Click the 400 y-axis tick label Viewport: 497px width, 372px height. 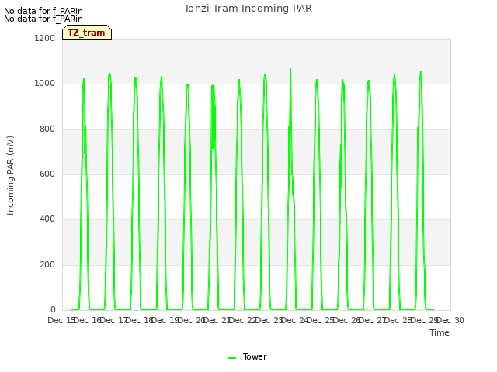(47, 219)
